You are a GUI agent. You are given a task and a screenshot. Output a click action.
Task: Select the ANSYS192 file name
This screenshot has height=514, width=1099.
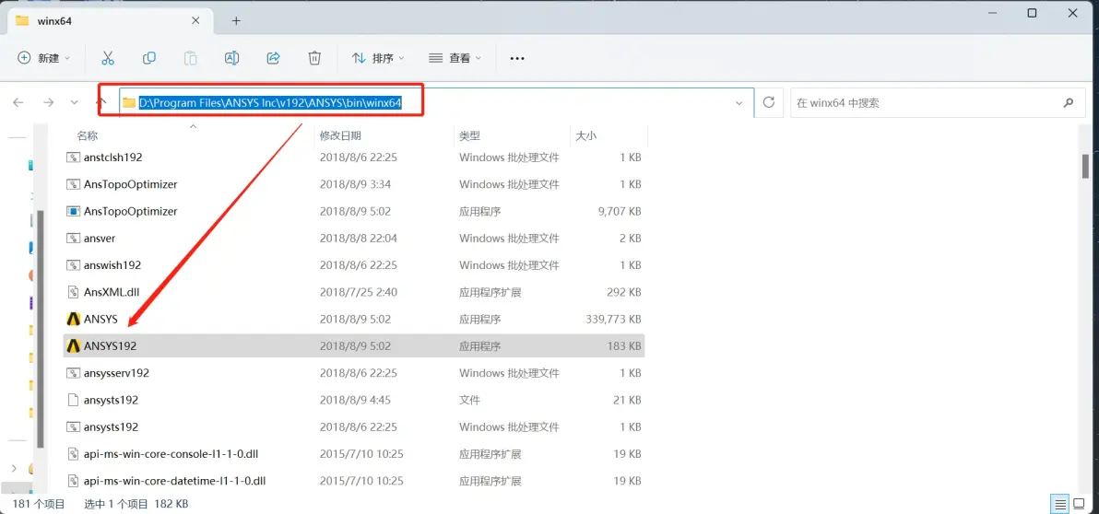point(110,346)
